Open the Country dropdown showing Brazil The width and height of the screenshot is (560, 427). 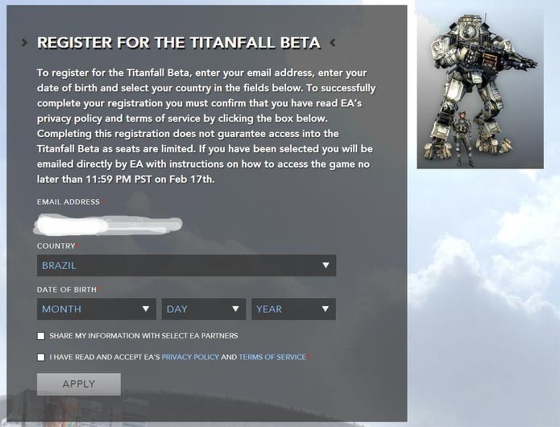pos(187,265)
